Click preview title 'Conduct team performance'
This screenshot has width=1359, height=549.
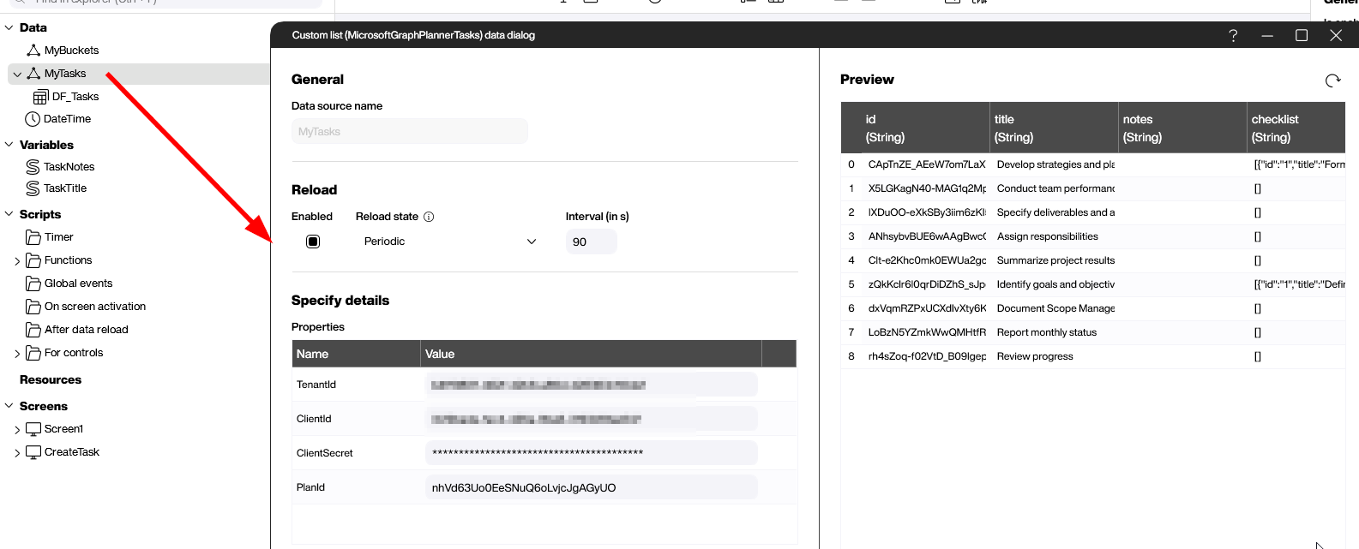pos(1055,188)
